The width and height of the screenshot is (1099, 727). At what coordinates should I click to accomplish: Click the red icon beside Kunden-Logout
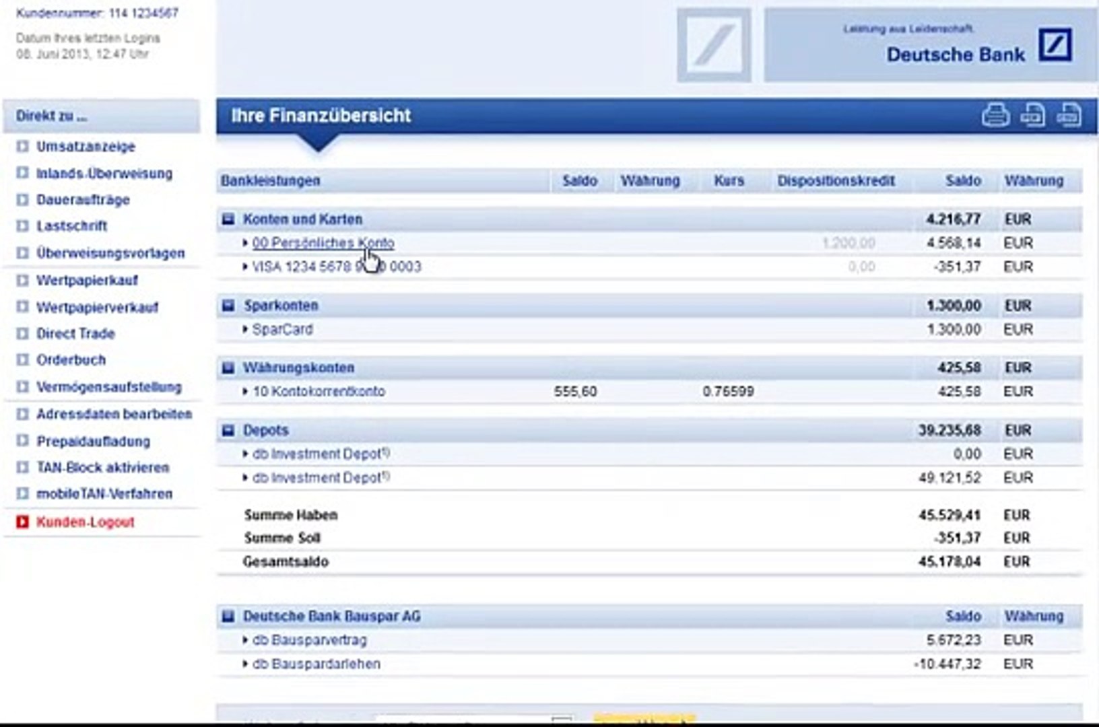coord(23,522)
